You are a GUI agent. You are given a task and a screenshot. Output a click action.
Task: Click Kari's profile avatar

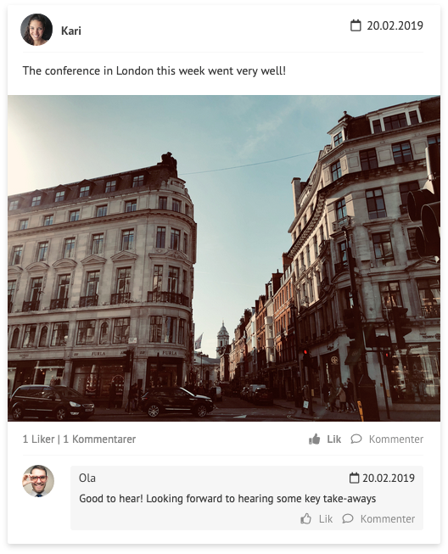[x=36, y=30]
